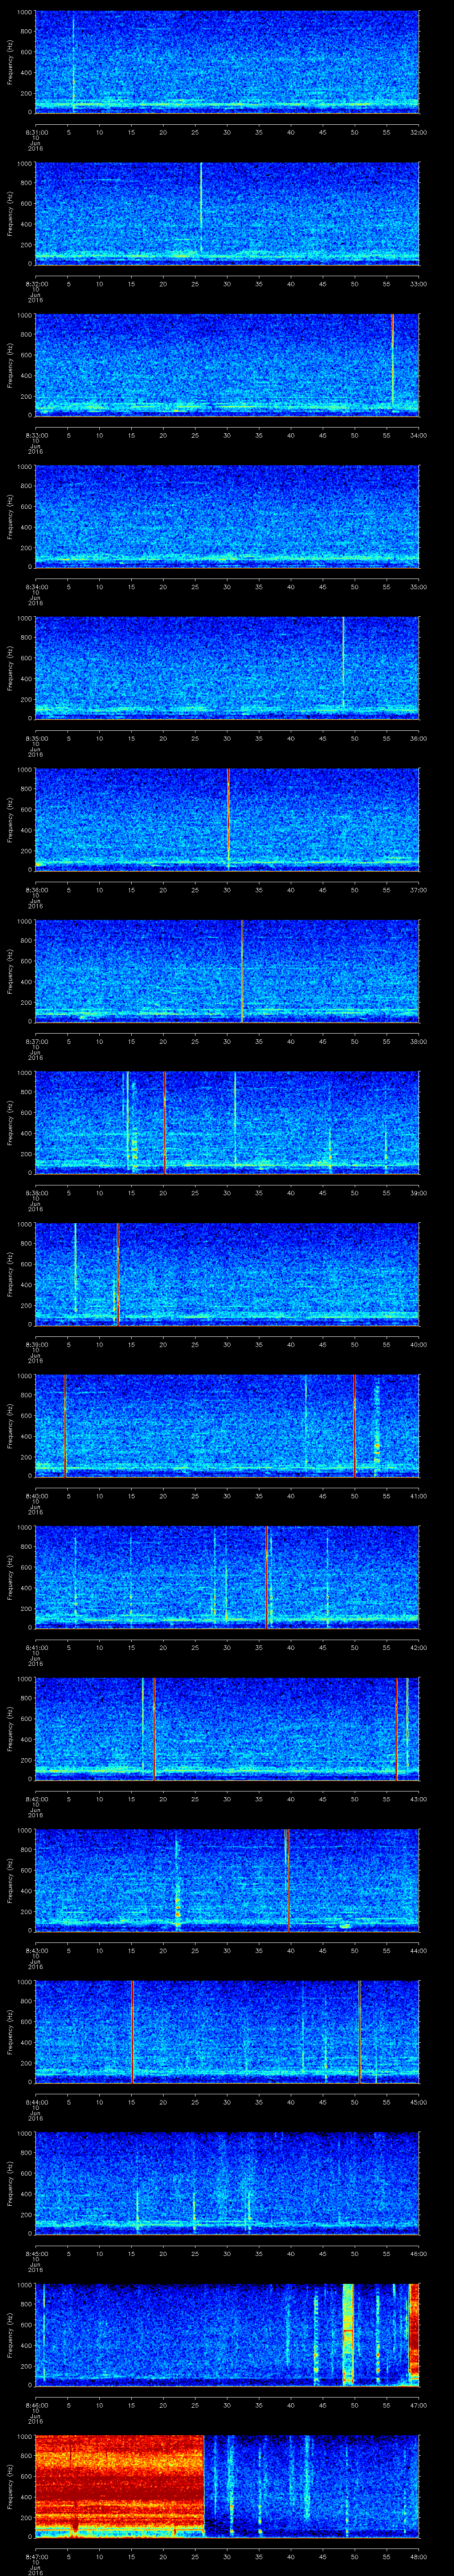
Task: View the last spectrogram panel starting at 8:47:00
Action: pos(227,2485)
